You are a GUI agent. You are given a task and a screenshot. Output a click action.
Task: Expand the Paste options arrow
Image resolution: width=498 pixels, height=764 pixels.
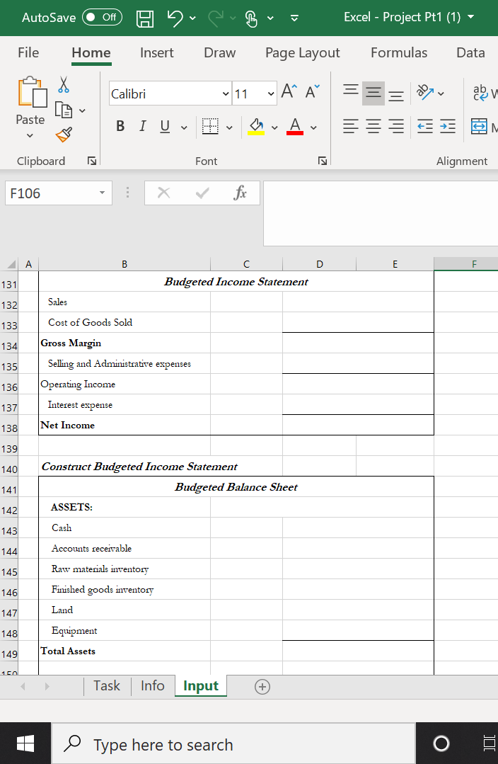(30, 135)
